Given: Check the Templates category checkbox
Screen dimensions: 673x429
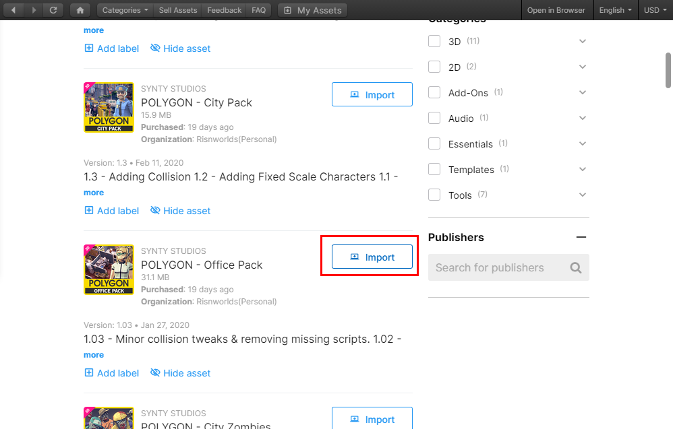Looking at the screenshot, I should (434, 169).
